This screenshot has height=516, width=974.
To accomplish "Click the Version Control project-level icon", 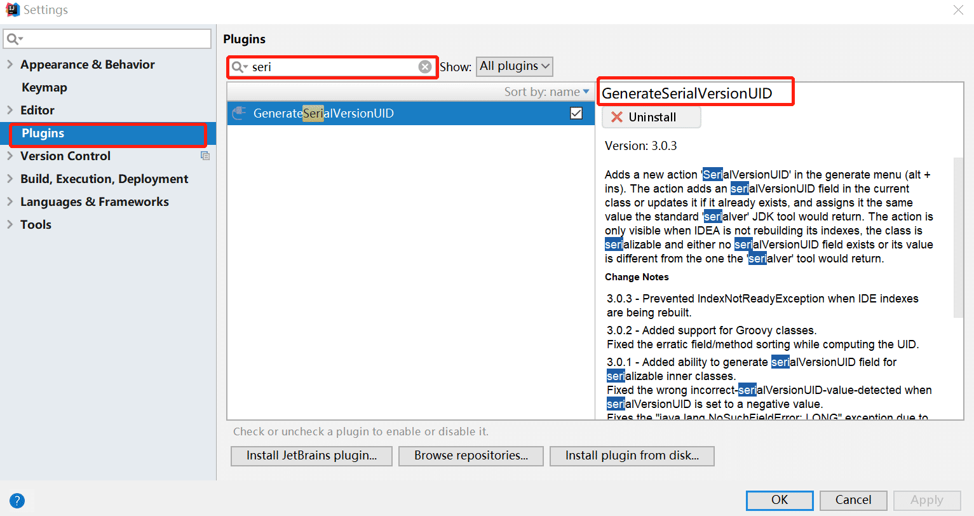I will (205, 156).
